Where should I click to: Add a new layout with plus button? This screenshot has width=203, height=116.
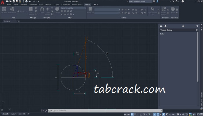(x=28, y=114)
